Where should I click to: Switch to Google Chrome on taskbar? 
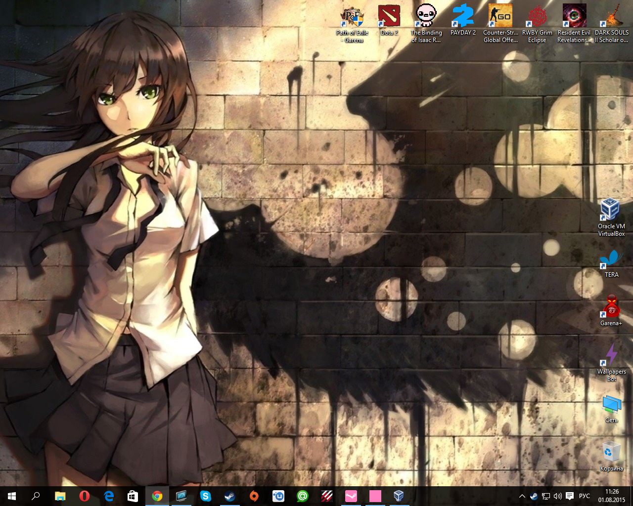[x=157, y=496]
